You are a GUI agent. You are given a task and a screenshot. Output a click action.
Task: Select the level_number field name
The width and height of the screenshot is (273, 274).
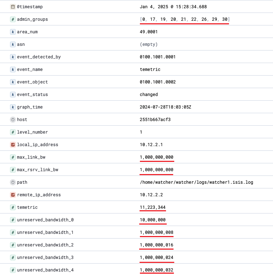click(32, 132)
